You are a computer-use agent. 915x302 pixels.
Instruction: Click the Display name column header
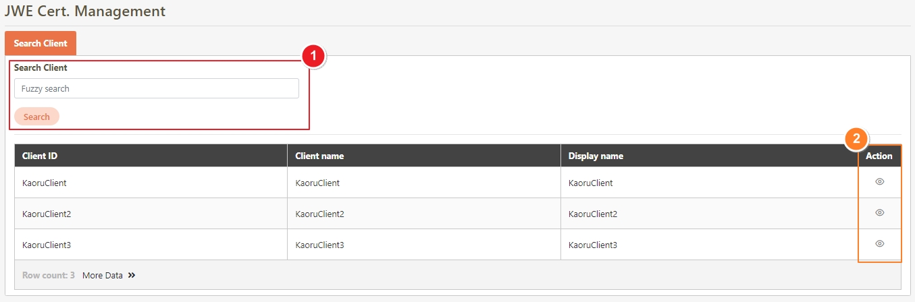[x=596, y=156]
